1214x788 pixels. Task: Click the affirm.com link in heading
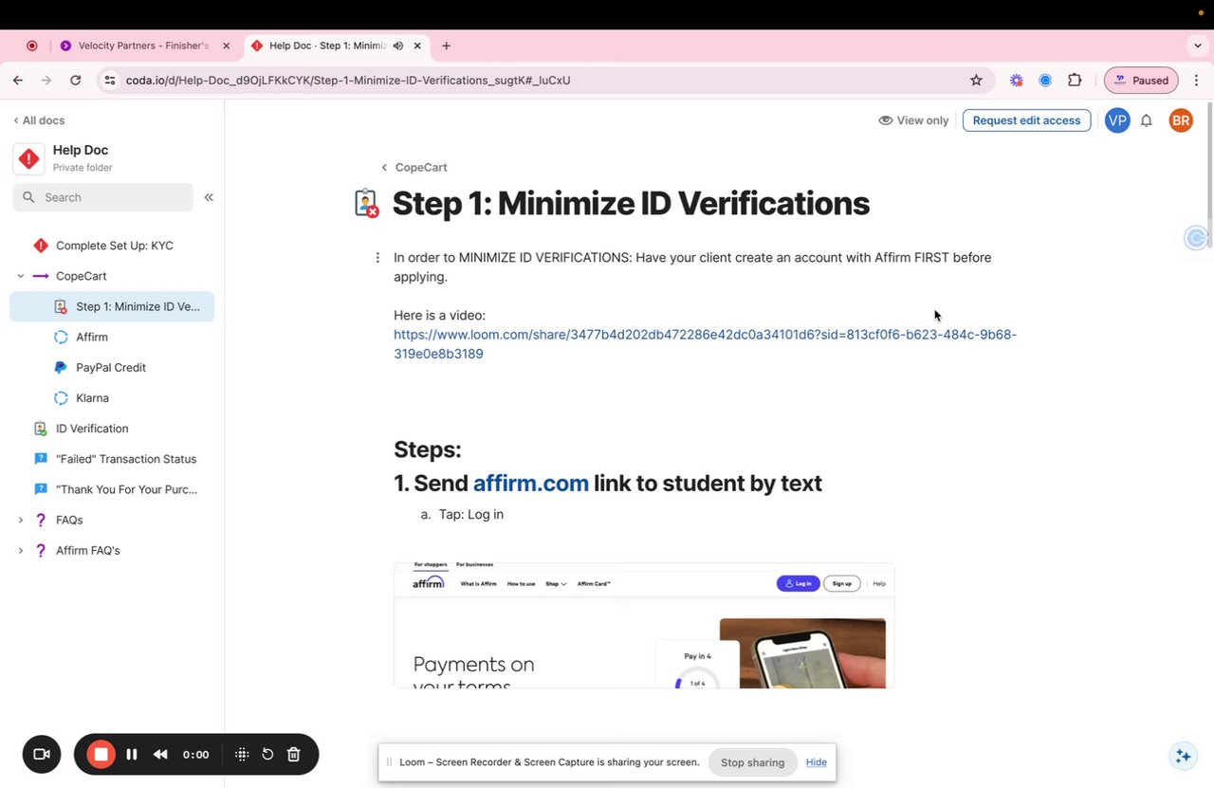coord(530,483)
